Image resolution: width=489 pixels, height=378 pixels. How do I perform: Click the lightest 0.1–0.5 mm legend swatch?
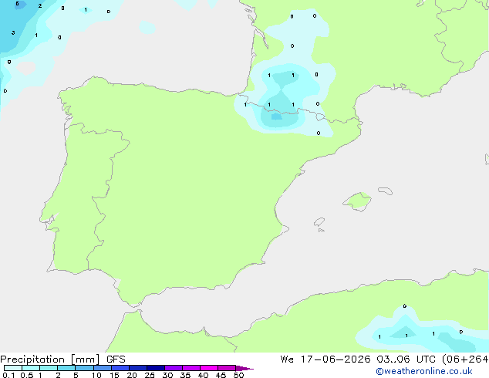pos(13,368)
